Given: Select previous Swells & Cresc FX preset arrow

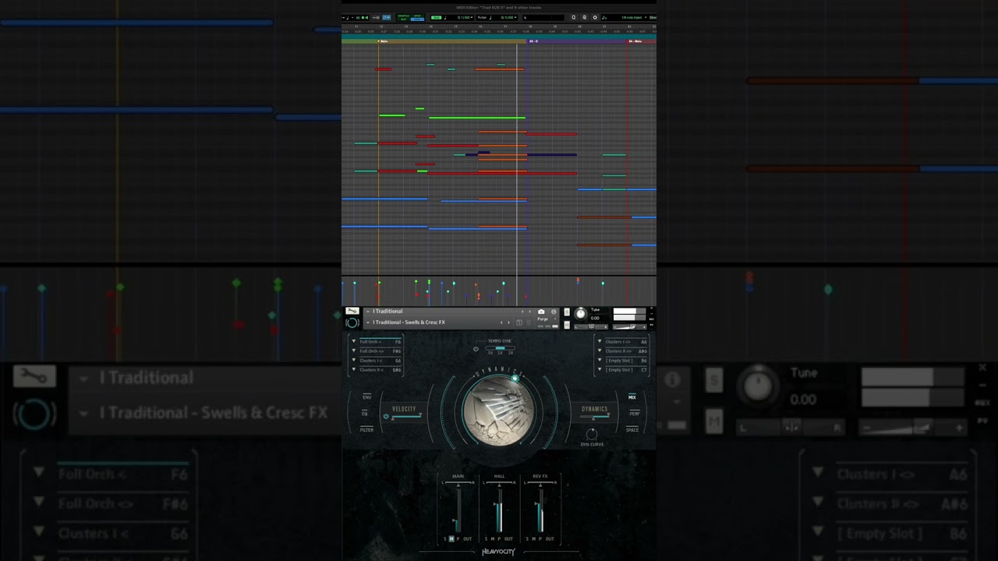Looking at the screenshot, I should [x=501, y=323].
